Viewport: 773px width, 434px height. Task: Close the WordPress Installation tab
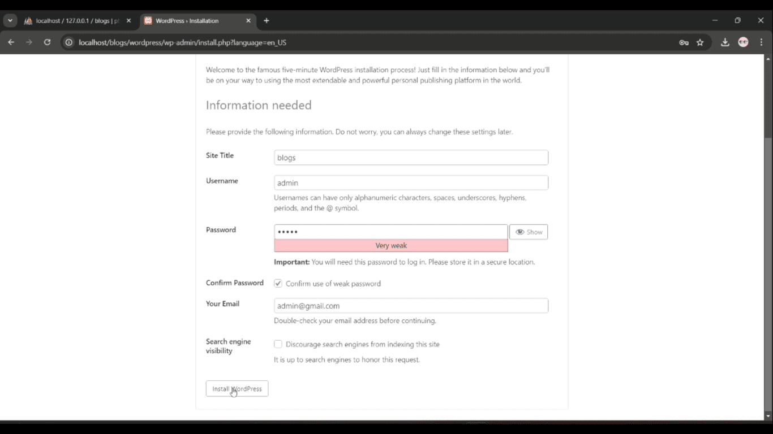(x=248, y=21)
